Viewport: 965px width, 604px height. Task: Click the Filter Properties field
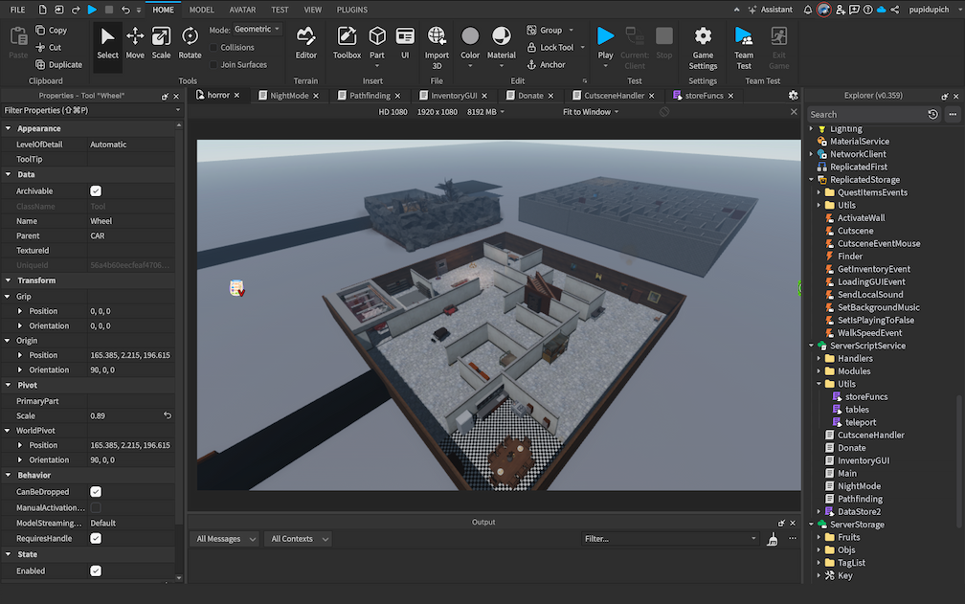coord(91,111)
